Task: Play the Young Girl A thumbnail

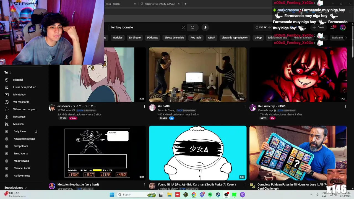Action: [x=198, y=153]
